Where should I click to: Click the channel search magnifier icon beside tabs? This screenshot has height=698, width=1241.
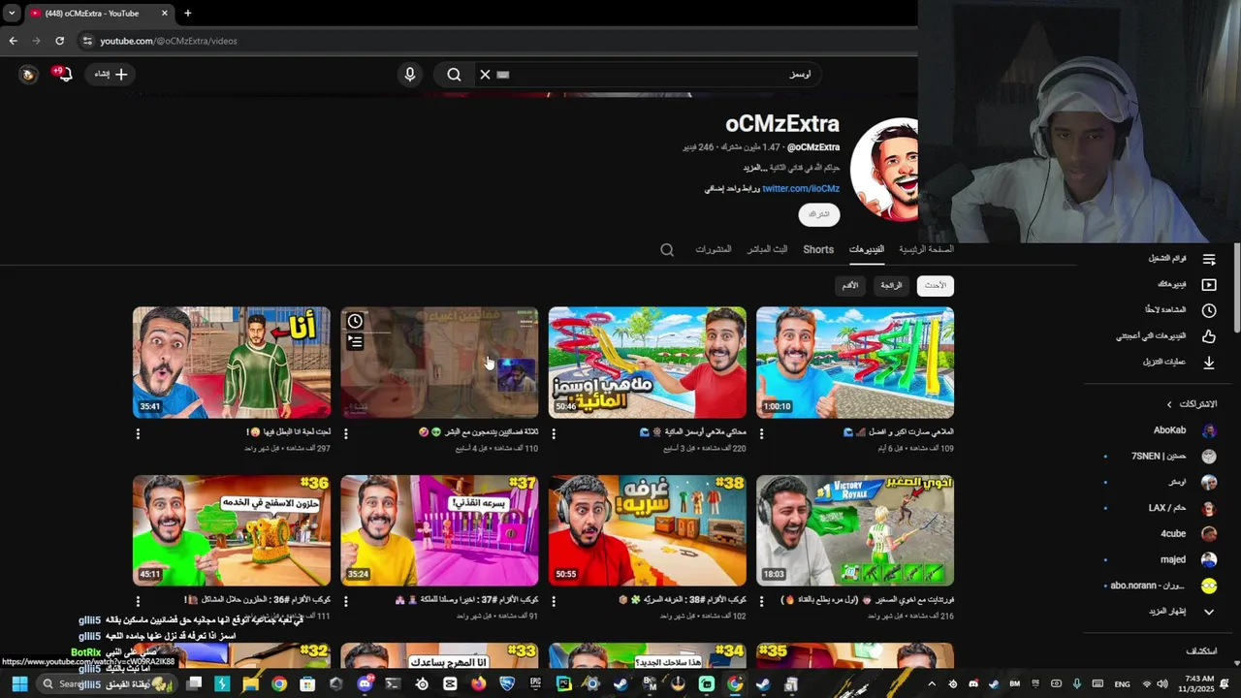click(667, 250)
